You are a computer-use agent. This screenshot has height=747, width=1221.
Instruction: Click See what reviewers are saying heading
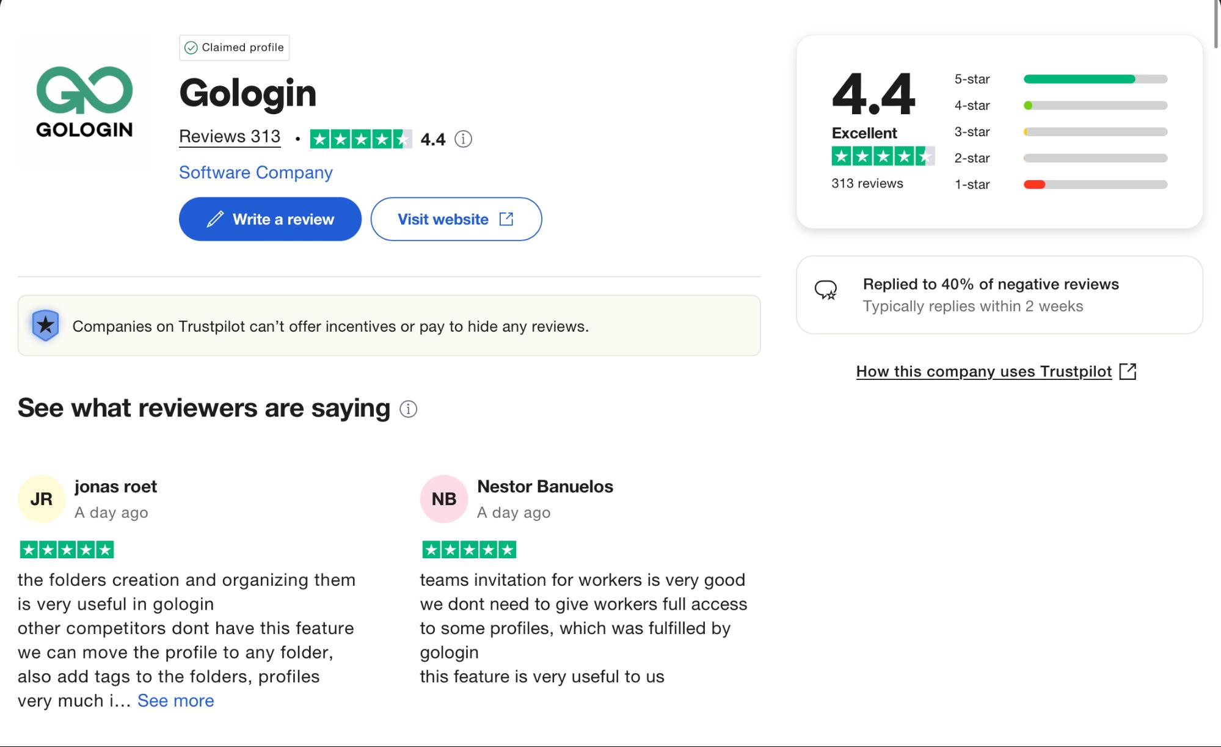(204, 408)
